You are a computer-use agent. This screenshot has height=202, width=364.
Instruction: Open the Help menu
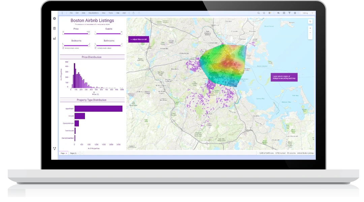[118, 13]
